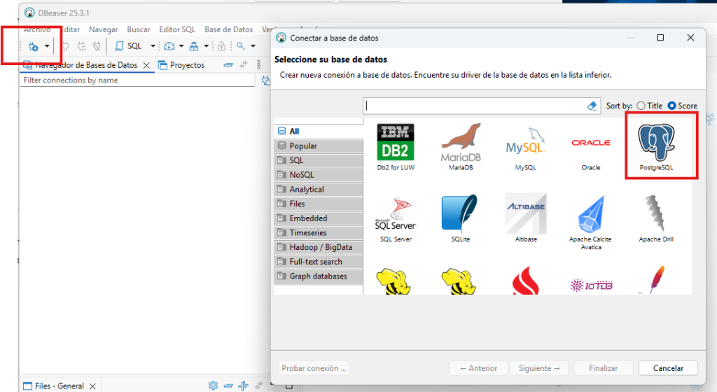The height and width of the screenshot is (392, 717).
Task: Pick the SQLite driver icon
Action: 460,217
